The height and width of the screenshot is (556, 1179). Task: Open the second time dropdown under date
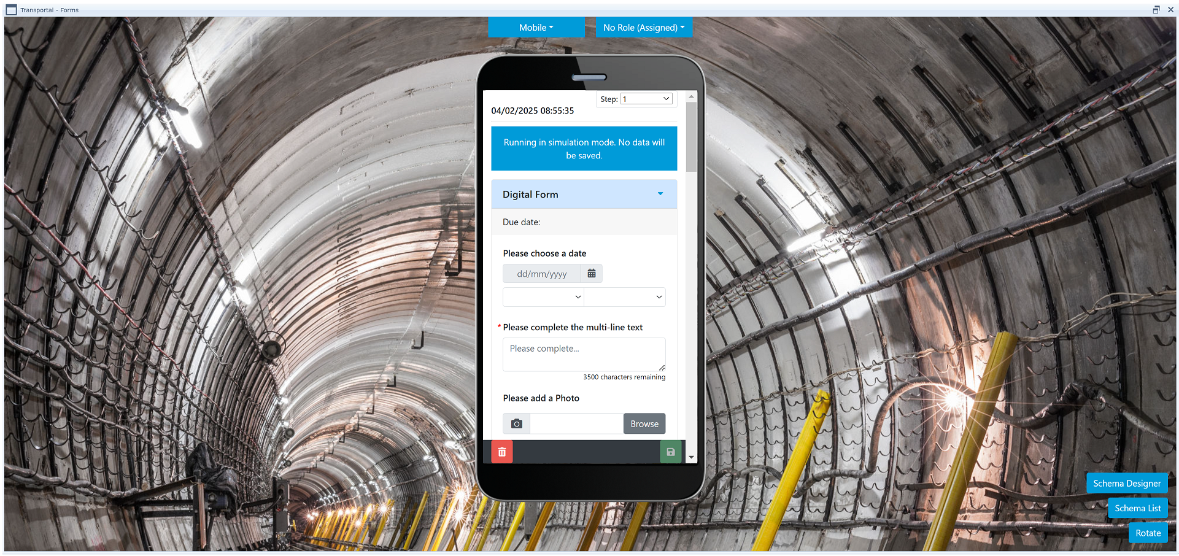coord(625,297)
